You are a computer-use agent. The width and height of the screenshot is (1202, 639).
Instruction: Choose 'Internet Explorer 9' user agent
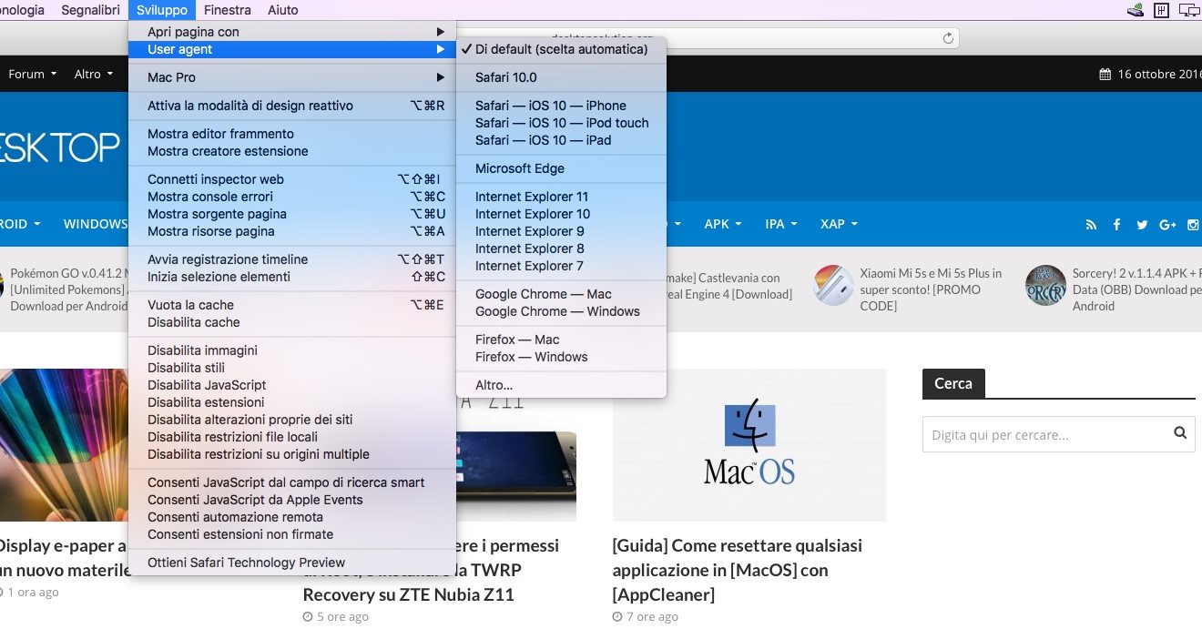561,231
